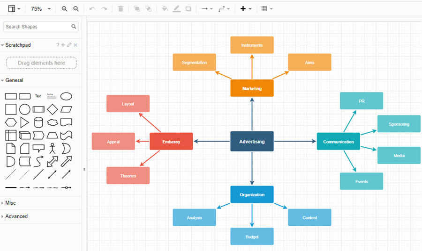Image resolution: width=422 pixels, height=251 pixels.
Task: Select the Instruments node
Action: pyautogui.click(x=252, y=45)
